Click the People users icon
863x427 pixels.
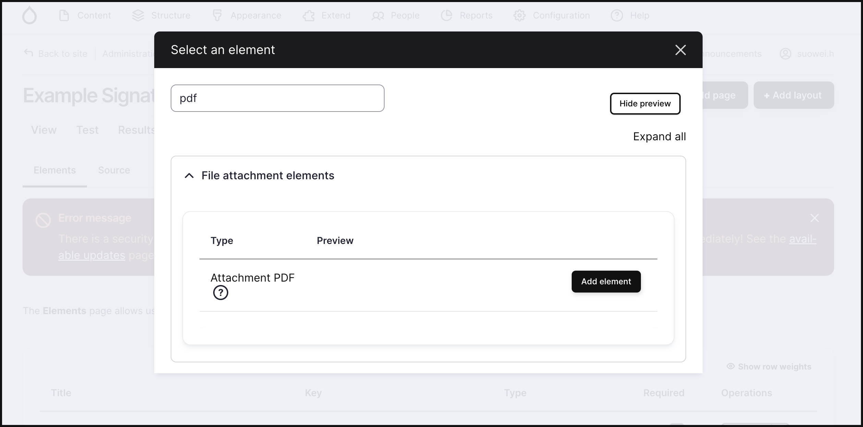(378, 15)
